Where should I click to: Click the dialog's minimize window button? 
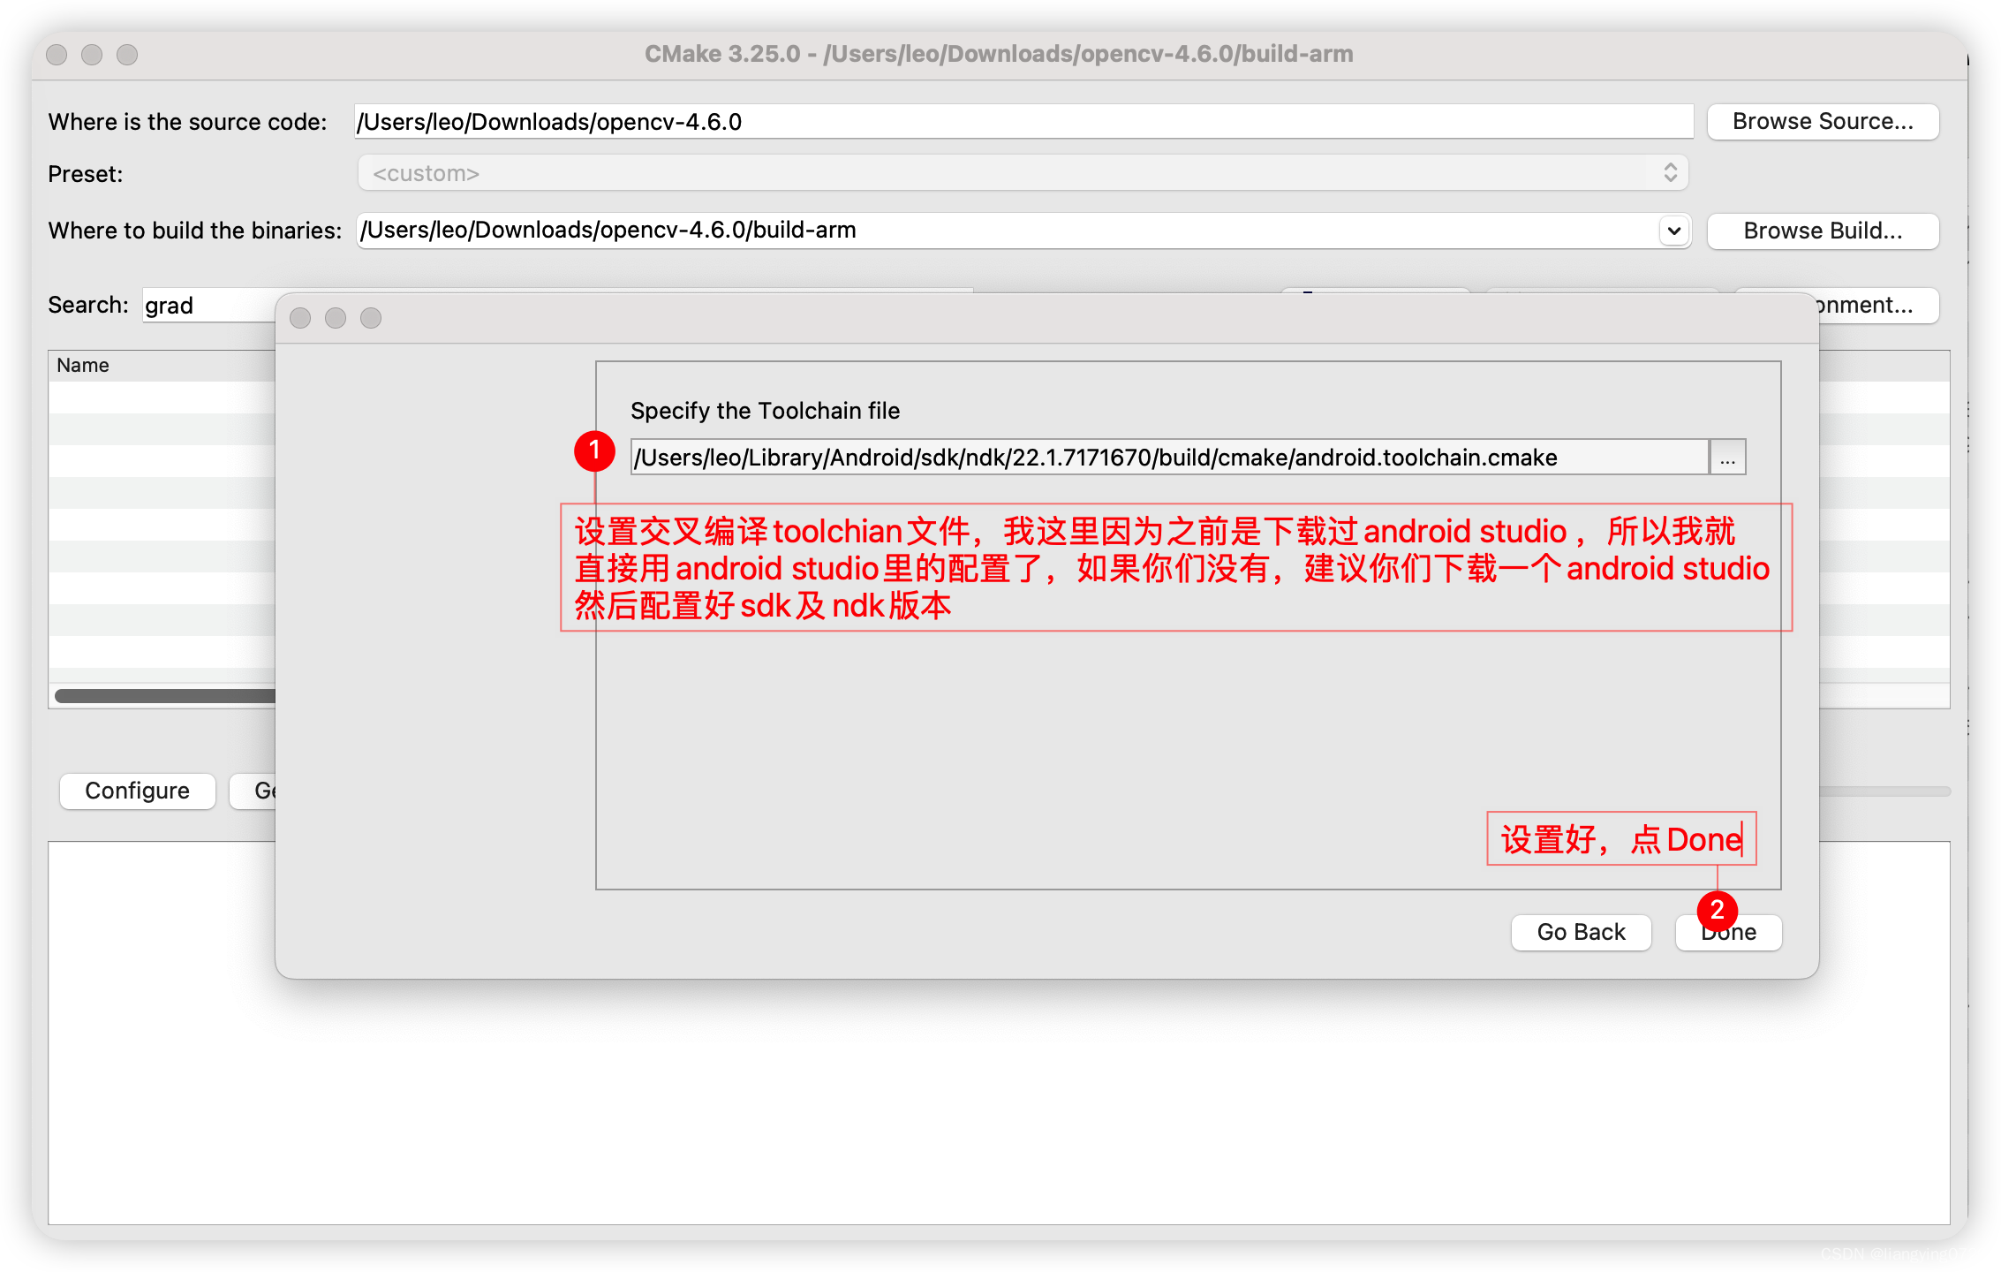point(336,318)
